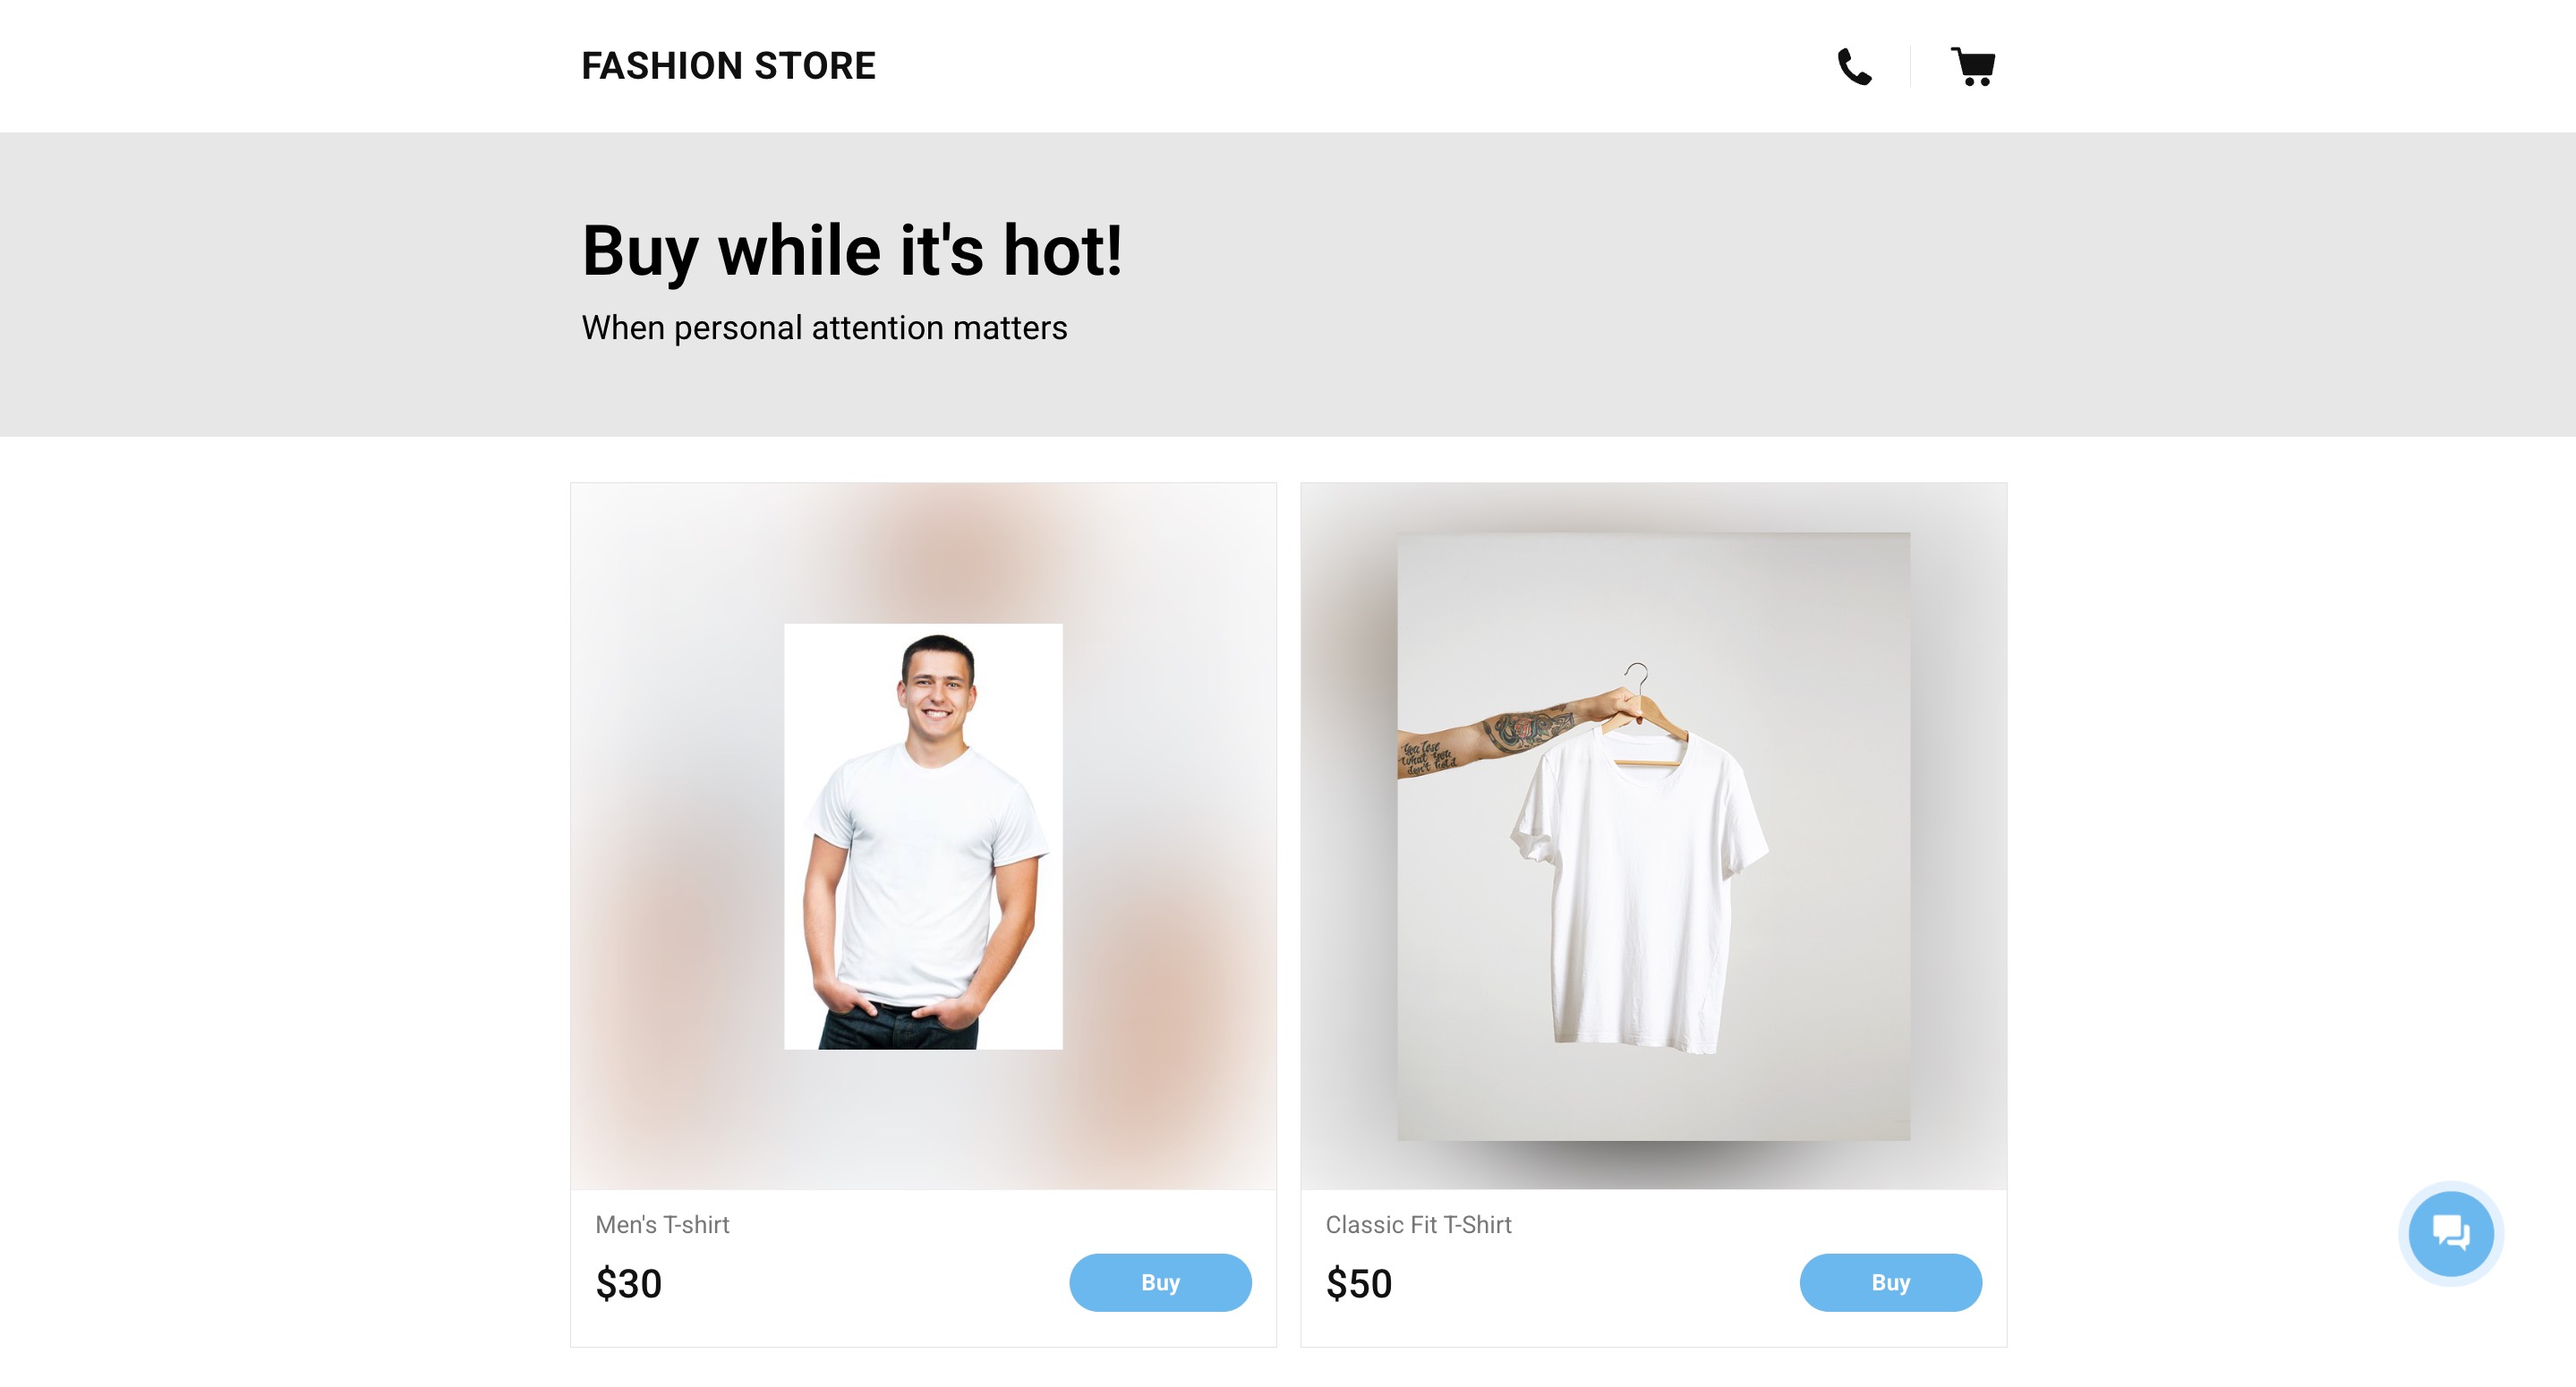Screen dimensions: 2576x1387
Task: Buy the $30 Men's T-shirt
Action: point(1160,1282)
